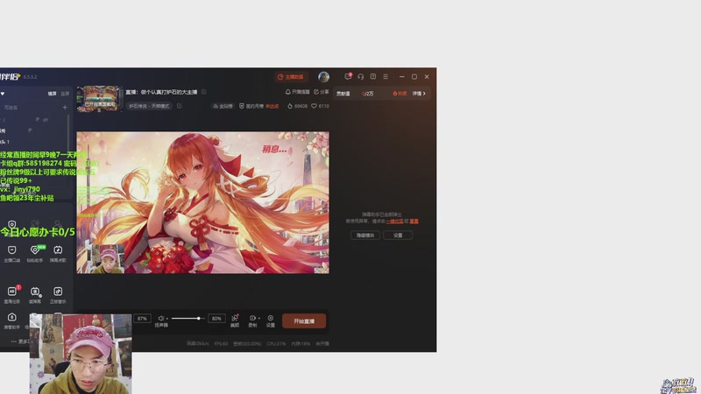Click the 录制 record icon
Viewport: 701px width, 394px height.
(252, 320)
